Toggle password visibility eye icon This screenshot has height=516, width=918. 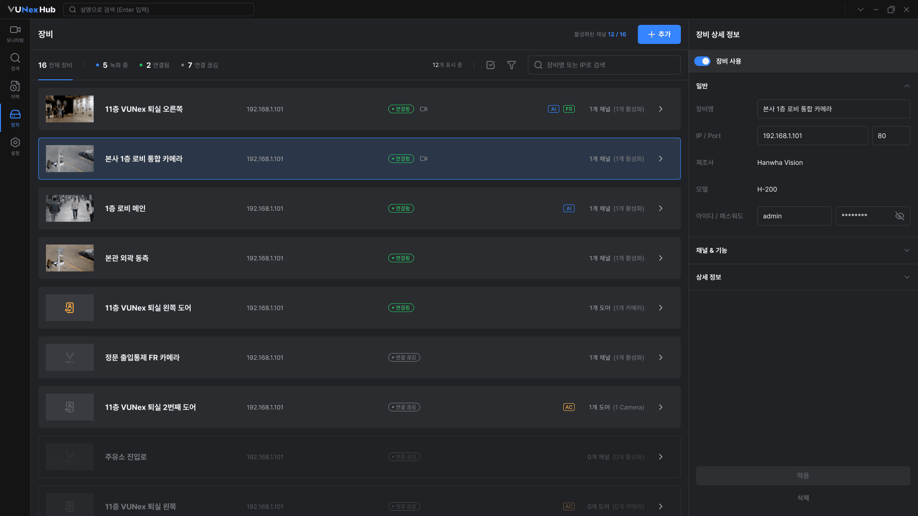[900, 216]
